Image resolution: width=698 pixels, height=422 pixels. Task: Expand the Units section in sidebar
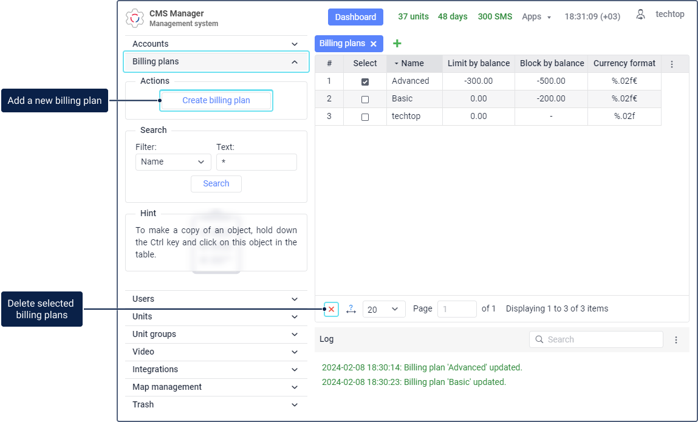point(216,316)
